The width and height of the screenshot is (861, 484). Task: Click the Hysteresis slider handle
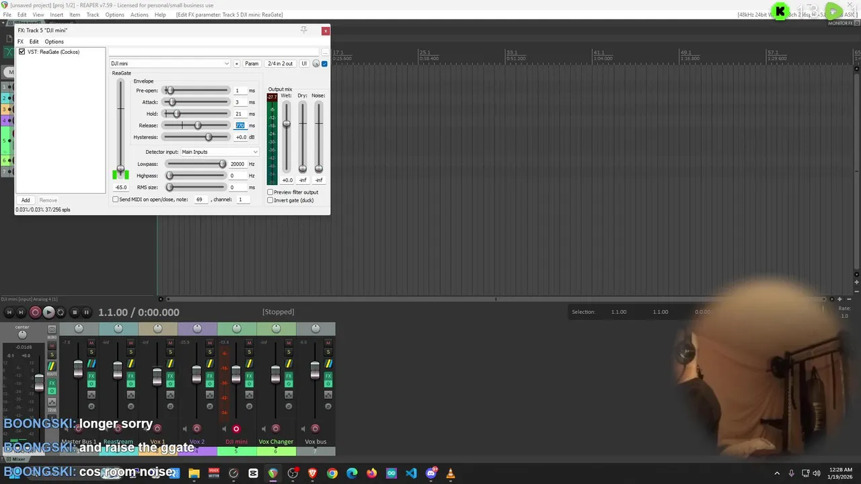pyautogui.click(x=209, y=137)
